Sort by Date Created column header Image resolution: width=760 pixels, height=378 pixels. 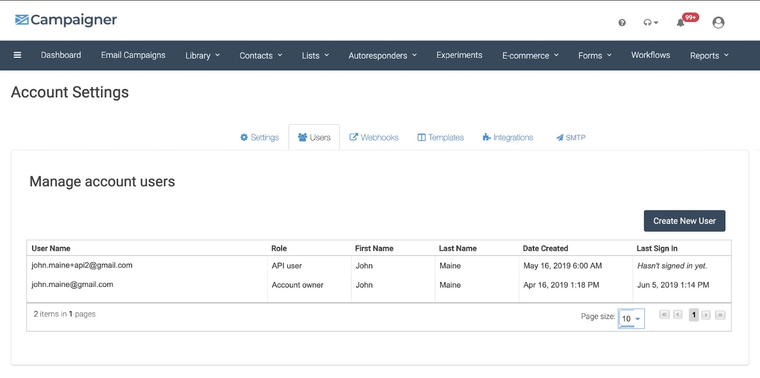click(545, 248)
